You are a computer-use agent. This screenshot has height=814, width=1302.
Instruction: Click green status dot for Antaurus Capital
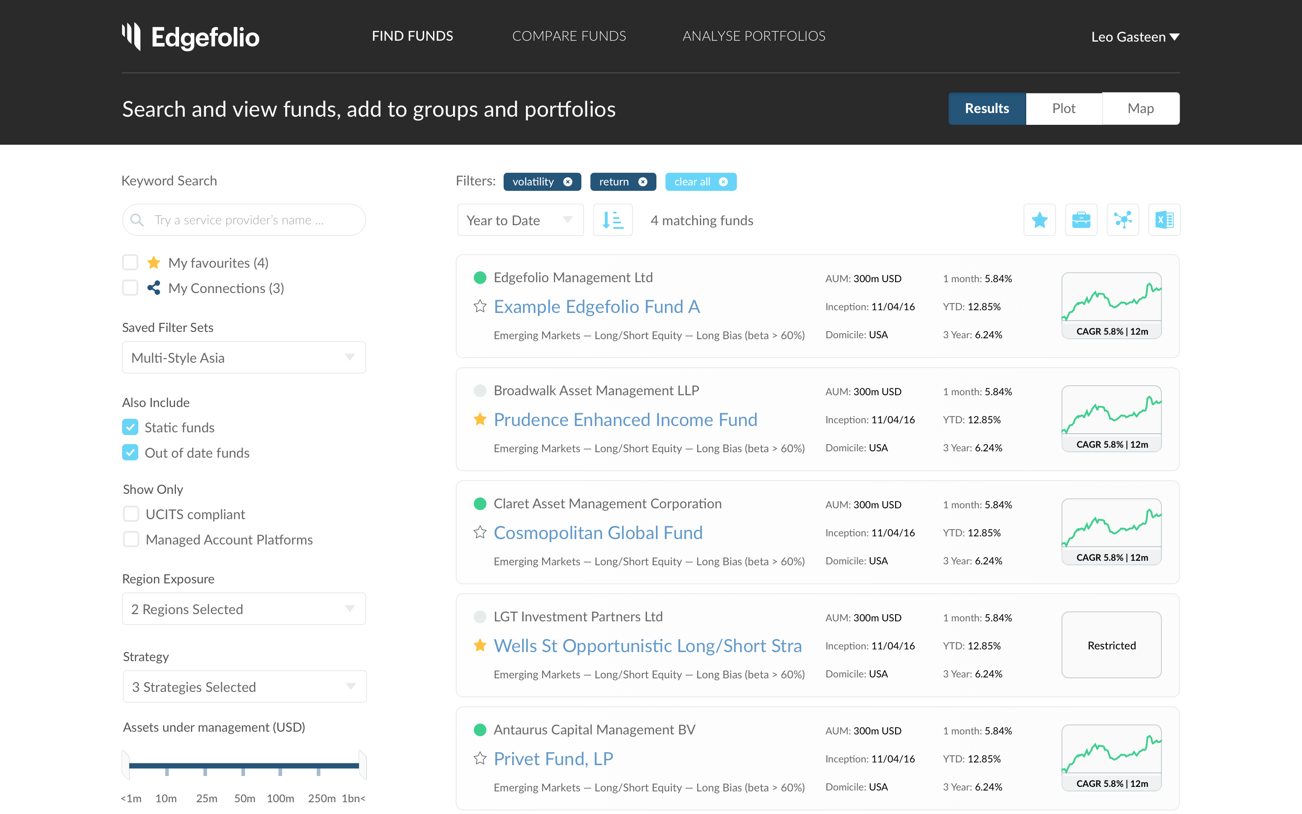click(480, 730)
